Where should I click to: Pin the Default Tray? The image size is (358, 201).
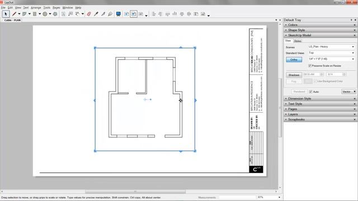tap(351, 20)
